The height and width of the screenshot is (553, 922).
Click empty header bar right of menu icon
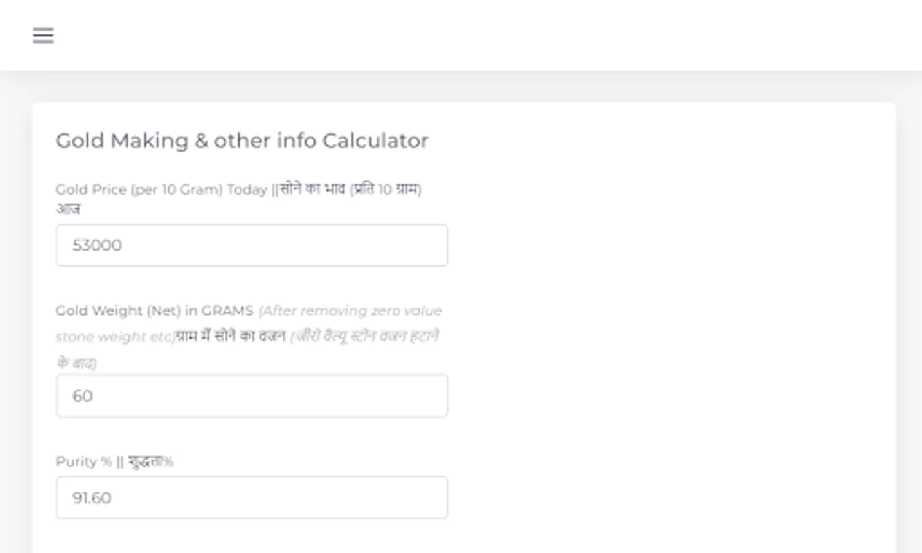click(461, 36)
